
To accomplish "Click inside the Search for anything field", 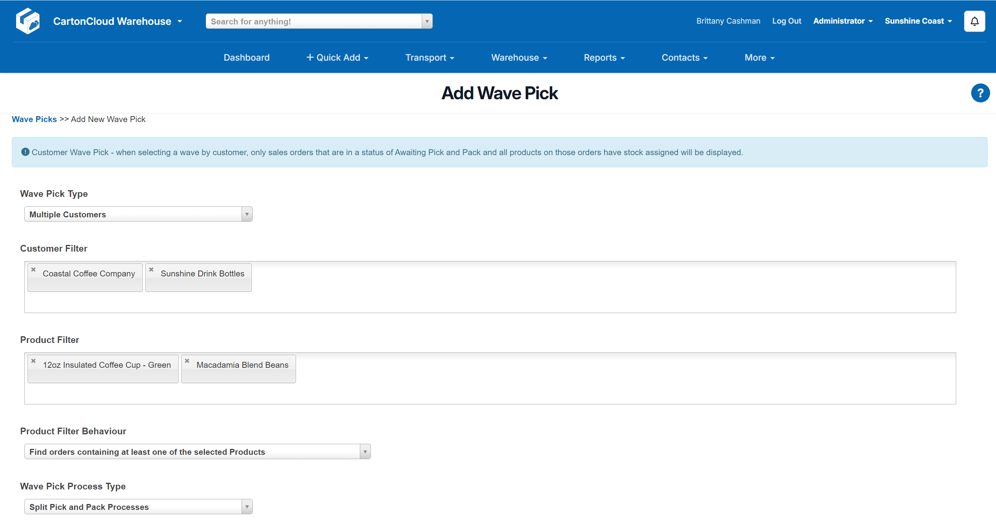I will (x=311, y=21).
